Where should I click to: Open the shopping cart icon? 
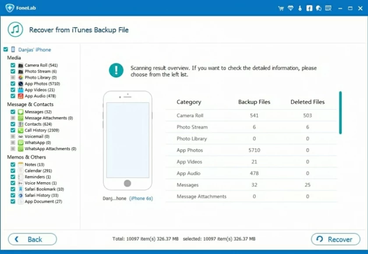[x=280, y=8]
